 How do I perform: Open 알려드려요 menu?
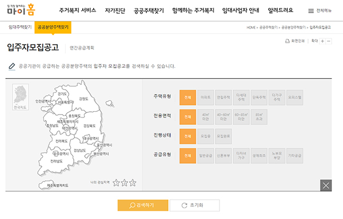tap(281, 10)
